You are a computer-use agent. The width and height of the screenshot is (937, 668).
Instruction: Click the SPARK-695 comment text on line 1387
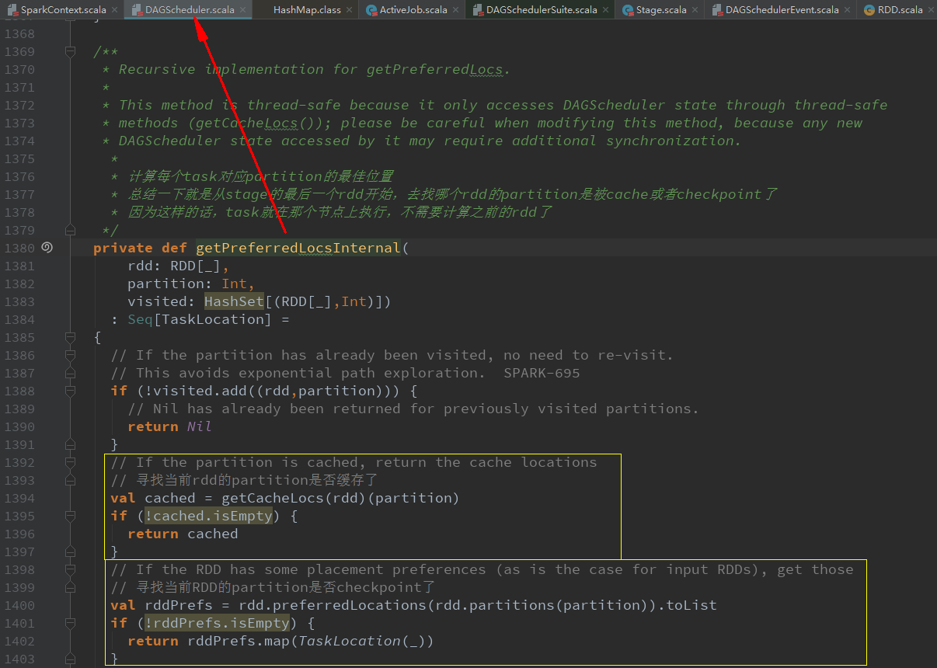542,373
